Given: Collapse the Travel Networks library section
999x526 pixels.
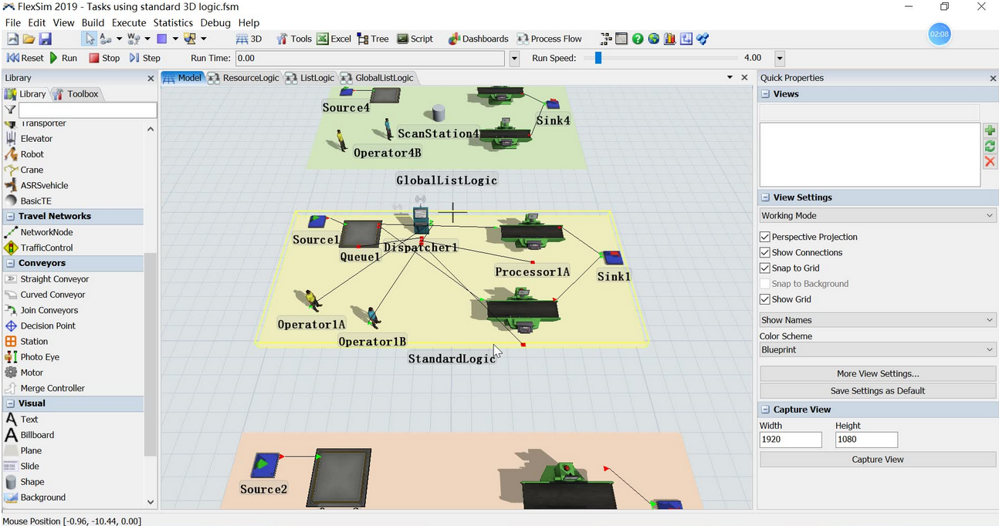Looking at the screenshot, I should pos(11,217).
